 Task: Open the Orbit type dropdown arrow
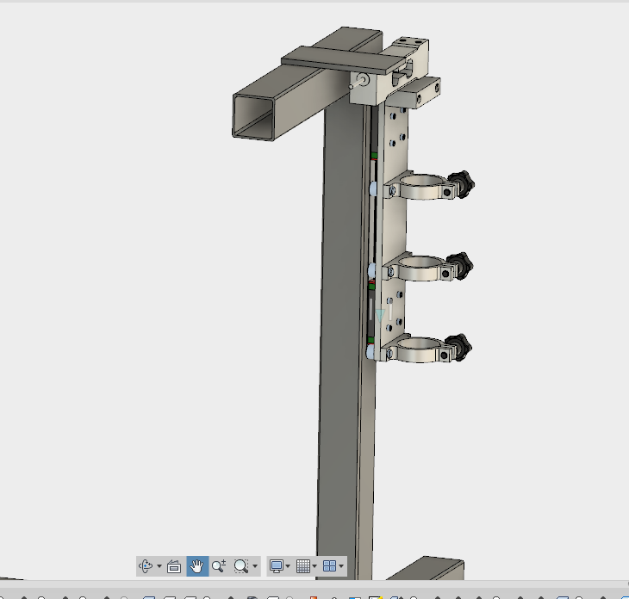click(x=159, y=566)
